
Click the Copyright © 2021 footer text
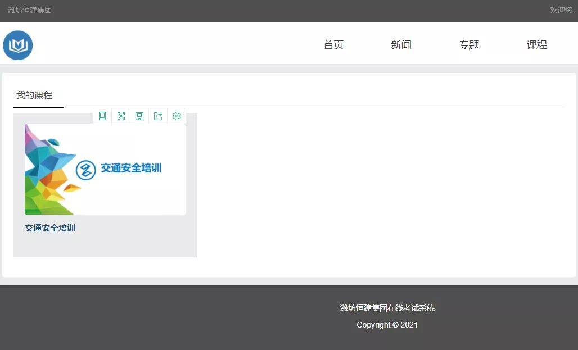387,325
